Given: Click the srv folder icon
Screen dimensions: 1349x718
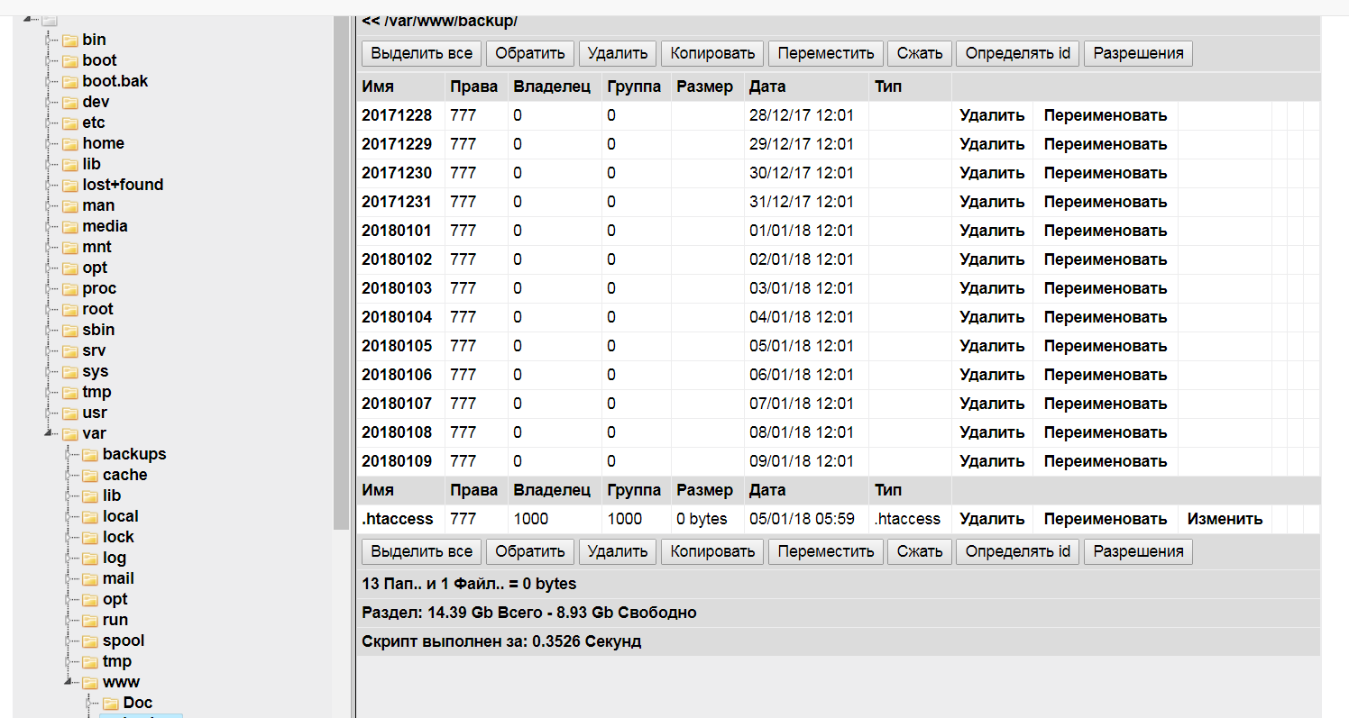Looking at the screenshot, I should 69,350.
